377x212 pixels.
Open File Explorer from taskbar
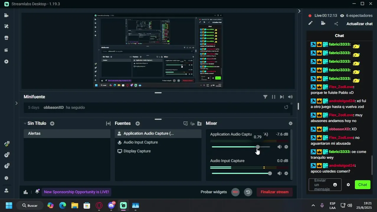[75, 206]
